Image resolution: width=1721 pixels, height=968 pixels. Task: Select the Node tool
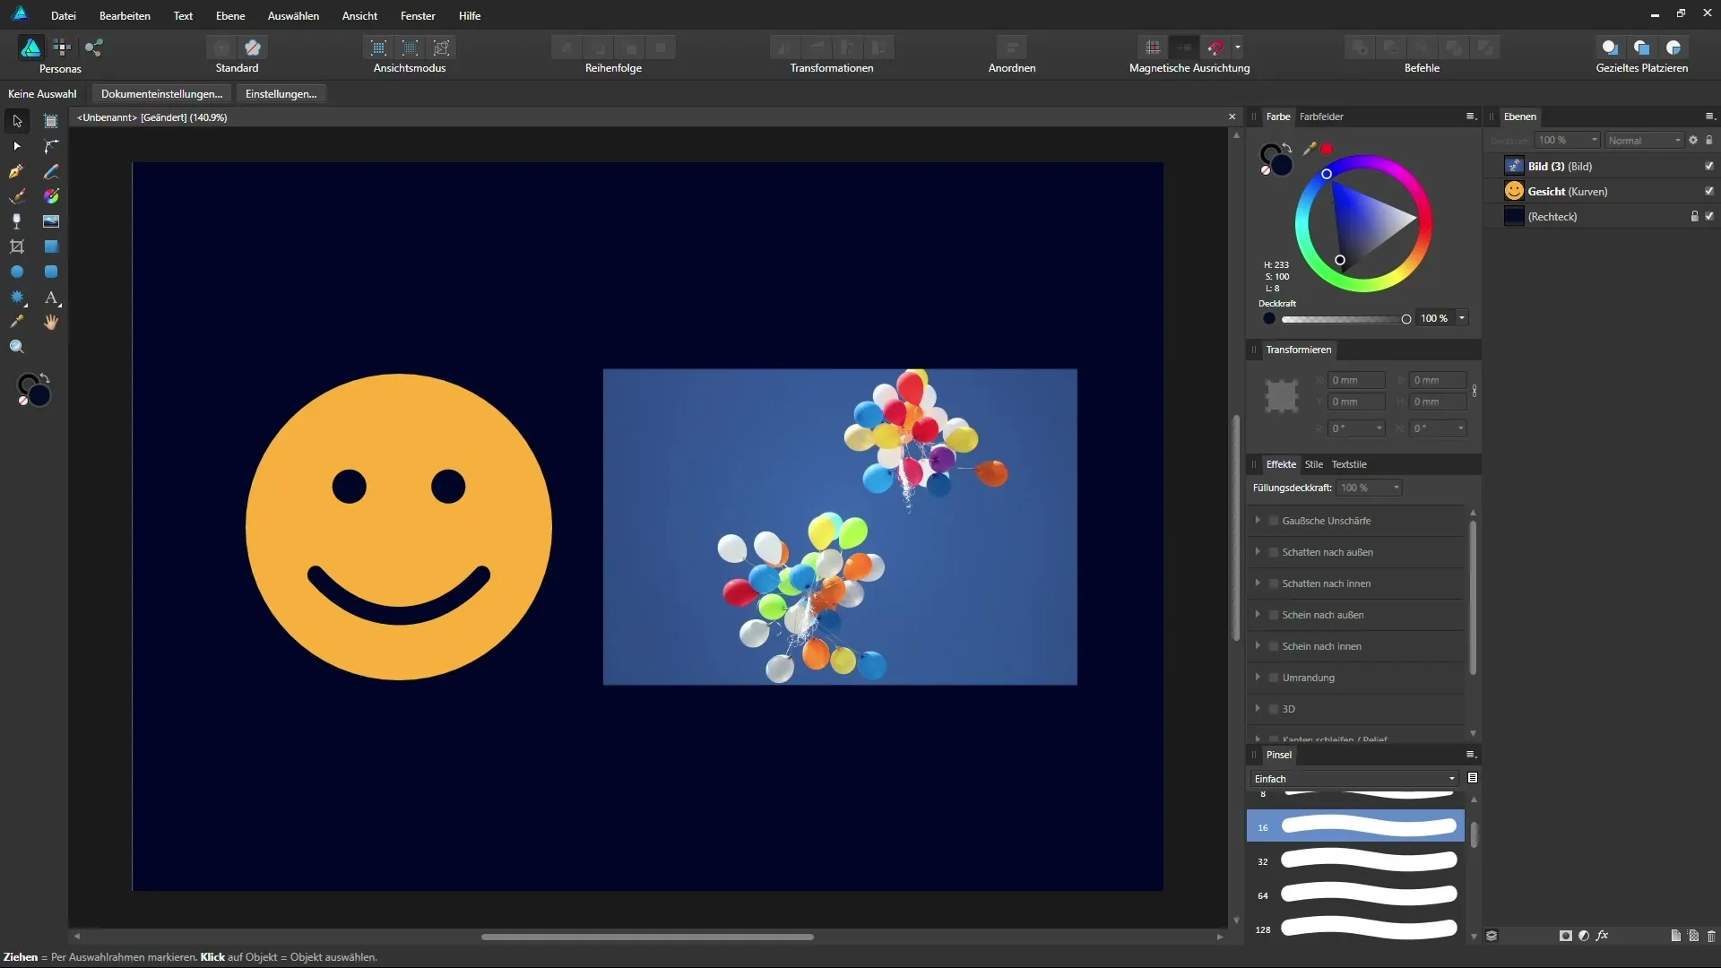[17, 146]
